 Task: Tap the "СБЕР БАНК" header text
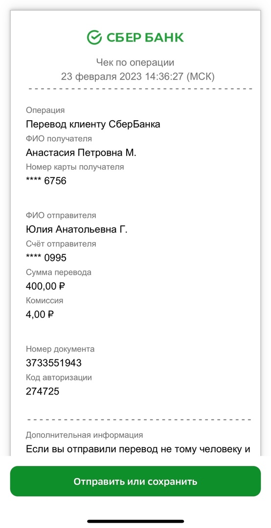click(145, 37)
